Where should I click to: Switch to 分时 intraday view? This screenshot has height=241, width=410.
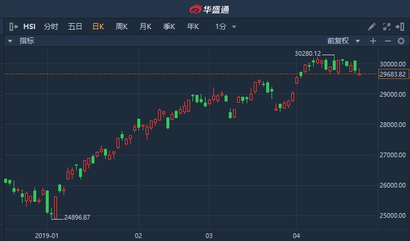(x=51, y=27)
